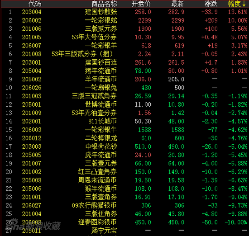This screenshot has height=236, width=249.
Task: Select row 世博流通币
Action: click(x=125, y=104)
